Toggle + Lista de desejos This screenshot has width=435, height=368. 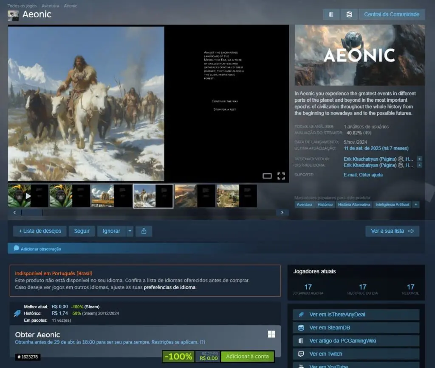click(40, 231)
